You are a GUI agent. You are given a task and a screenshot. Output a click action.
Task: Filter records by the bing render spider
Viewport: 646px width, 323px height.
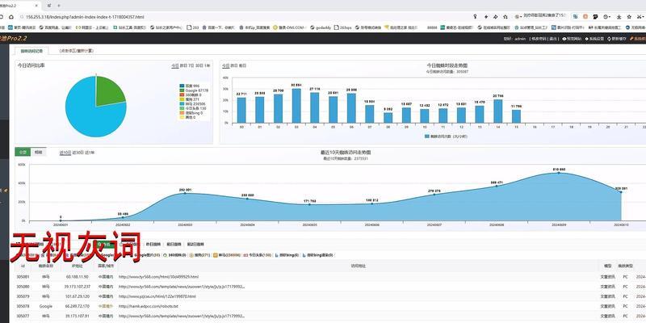[317, 255]
